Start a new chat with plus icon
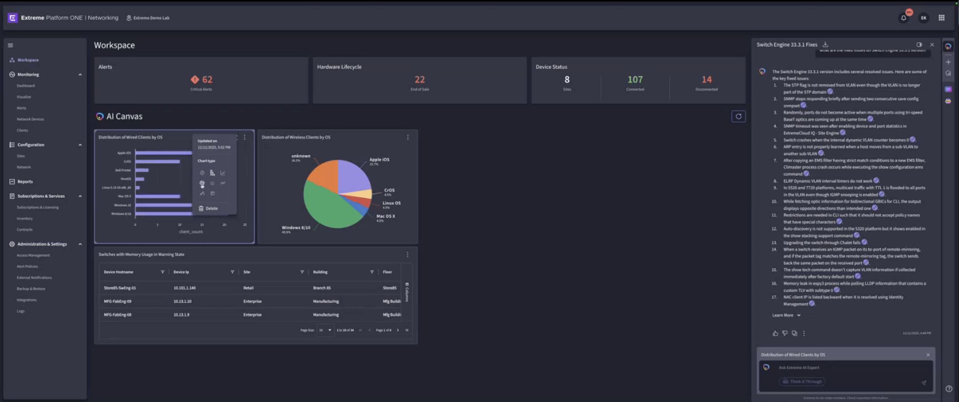This screenshot has width=959, height=402. [x=948, y=62]
